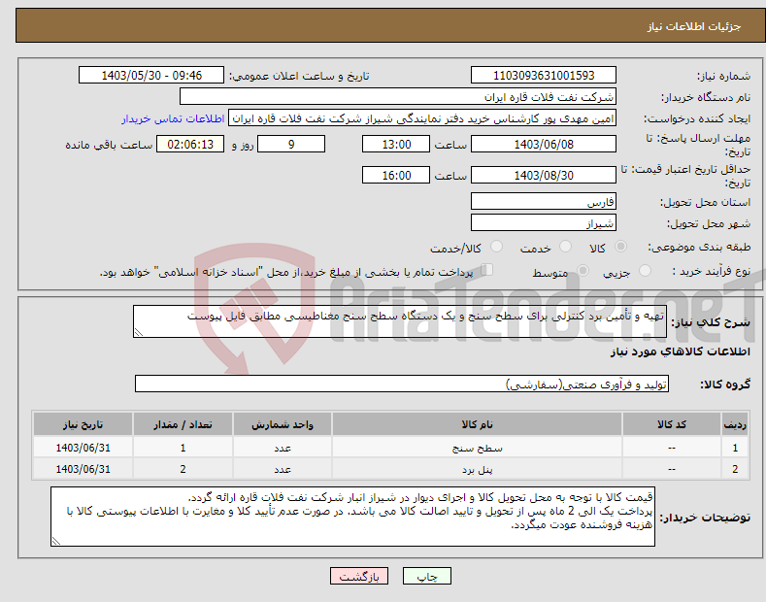
Task: Click the quantity cell in پنل برد row
Action: (183, 469)
